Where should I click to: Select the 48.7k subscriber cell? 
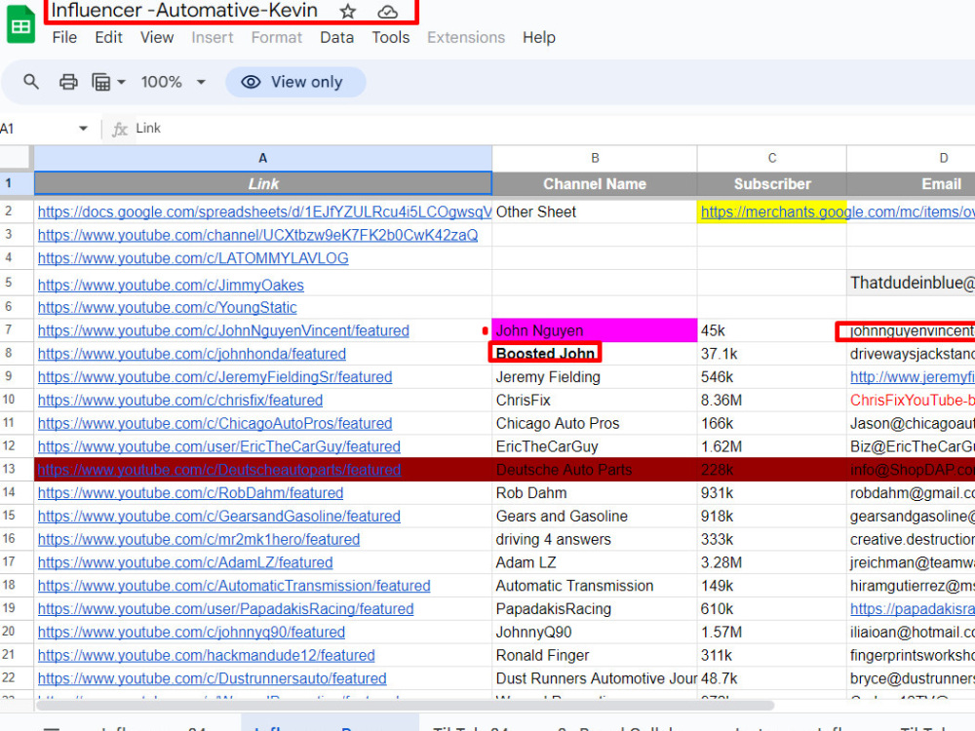[x=771, y=678]
